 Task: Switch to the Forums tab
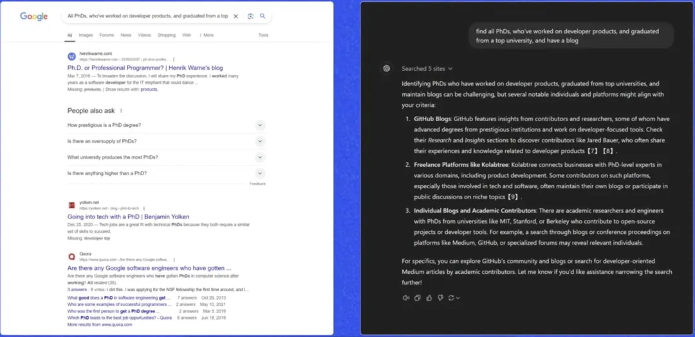[x=106, y=35]
